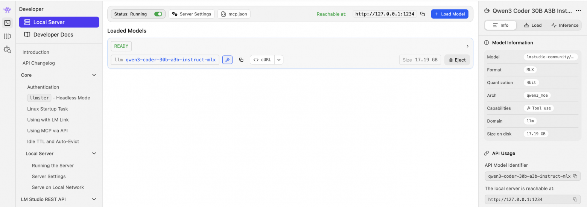The height and width of the screenshot is (207, 587).
Task: Click the Tool use capability badge
Action: [x=538, y=108]
